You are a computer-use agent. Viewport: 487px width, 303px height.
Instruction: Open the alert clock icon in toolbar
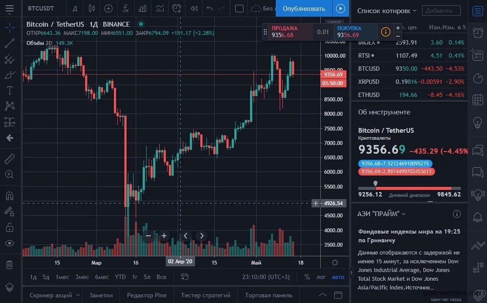point(177,8)
